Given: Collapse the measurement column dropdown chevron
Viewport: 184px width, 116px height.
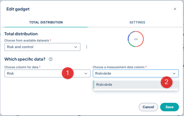Looking at the screenshot, I should 174,74.
